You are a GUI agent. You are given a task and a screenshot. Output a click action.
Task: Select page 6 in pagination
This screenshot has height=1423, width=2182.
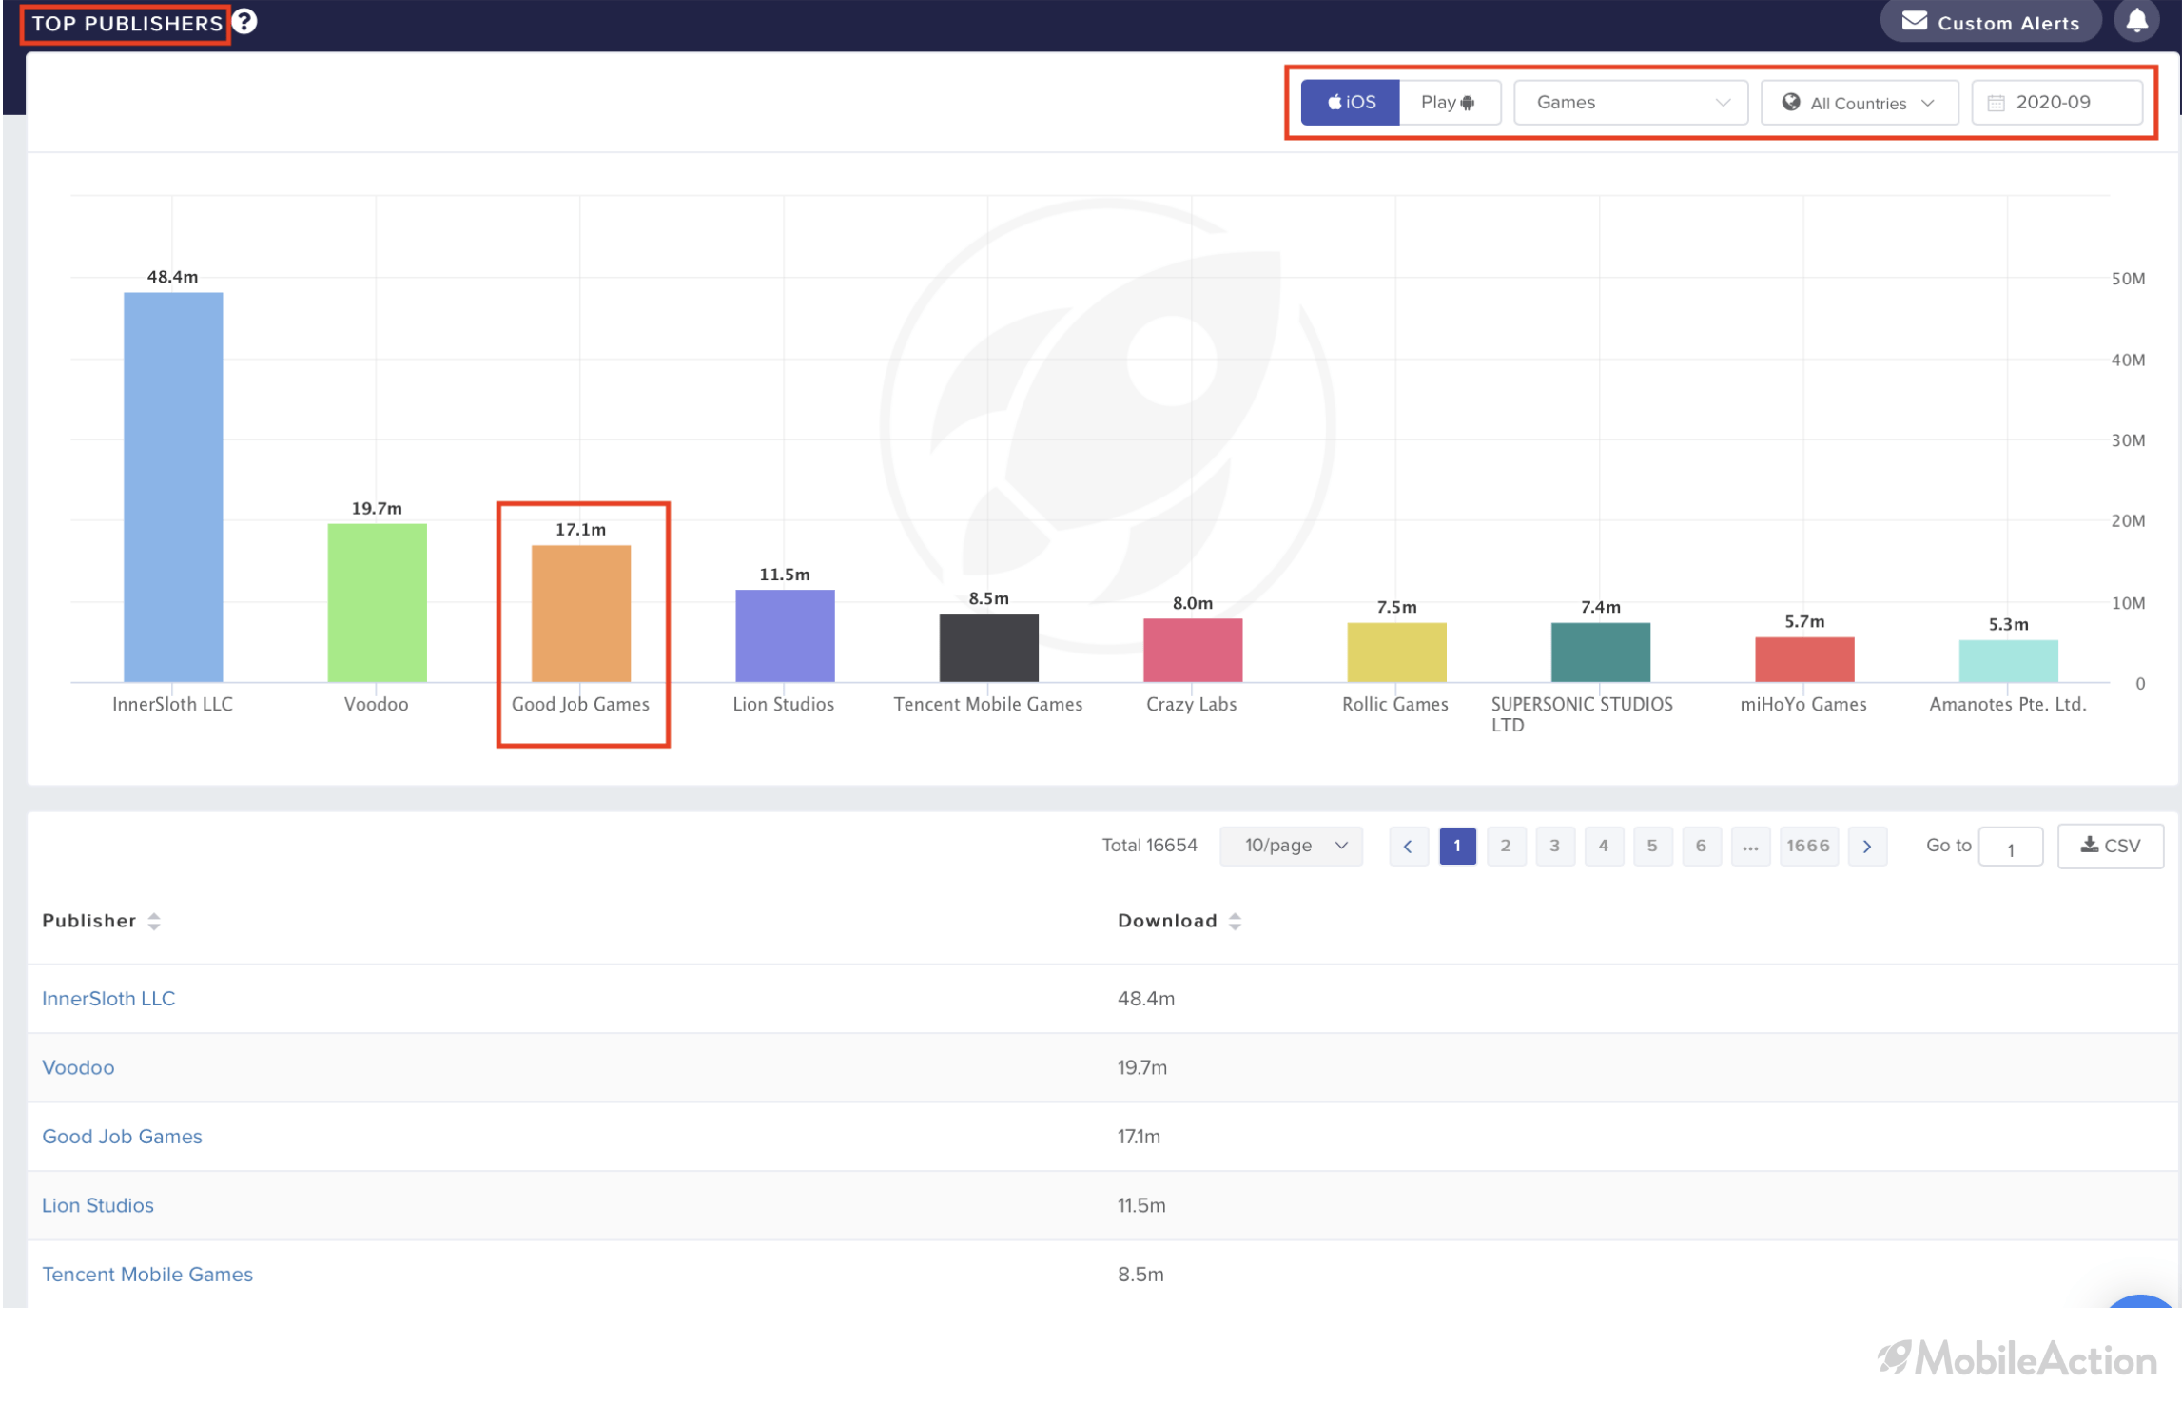pyautogui.click(x=1700, y=846)
